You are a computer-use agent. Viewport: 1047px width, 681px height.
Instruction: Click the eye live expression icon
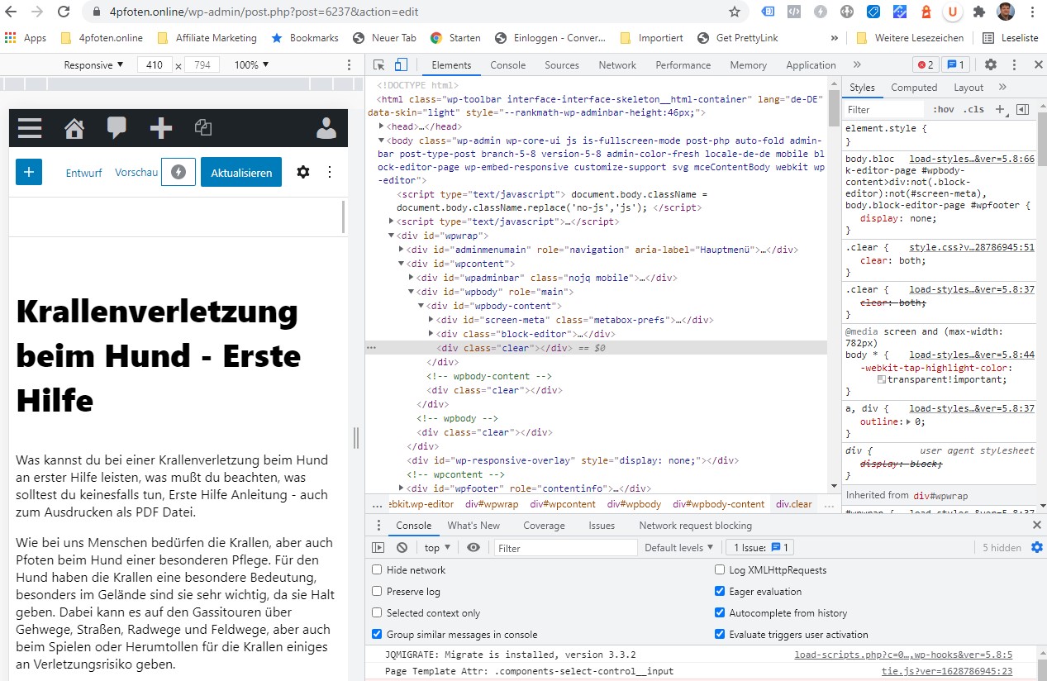point(474,547)
